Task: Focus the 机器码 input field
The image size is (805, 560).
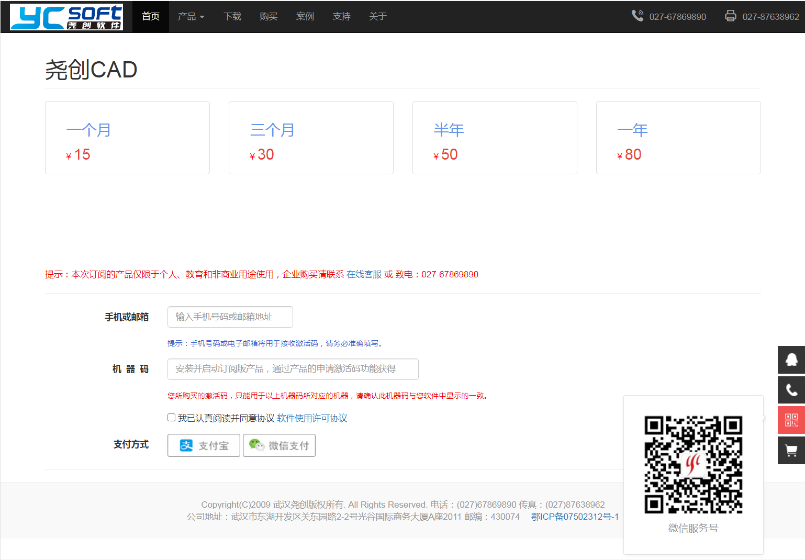Action: [x=293, y=369]
